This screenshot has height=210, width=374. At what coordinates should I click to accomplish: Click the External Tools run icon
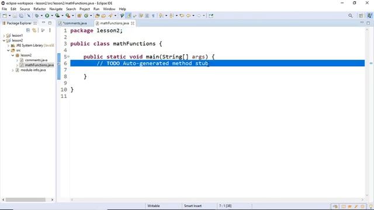click(68, 16)
